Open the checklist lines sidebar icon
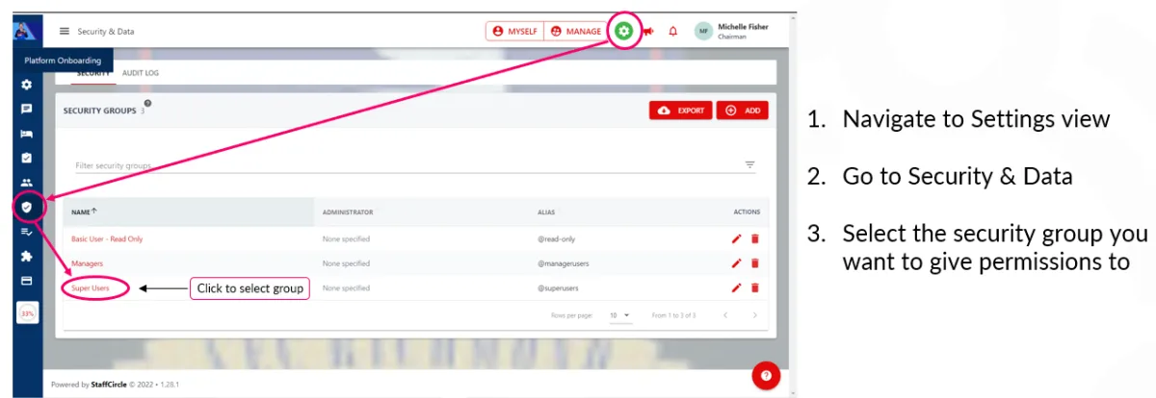The width and height of the screenshot is (1156, 398). pos(27,232)
